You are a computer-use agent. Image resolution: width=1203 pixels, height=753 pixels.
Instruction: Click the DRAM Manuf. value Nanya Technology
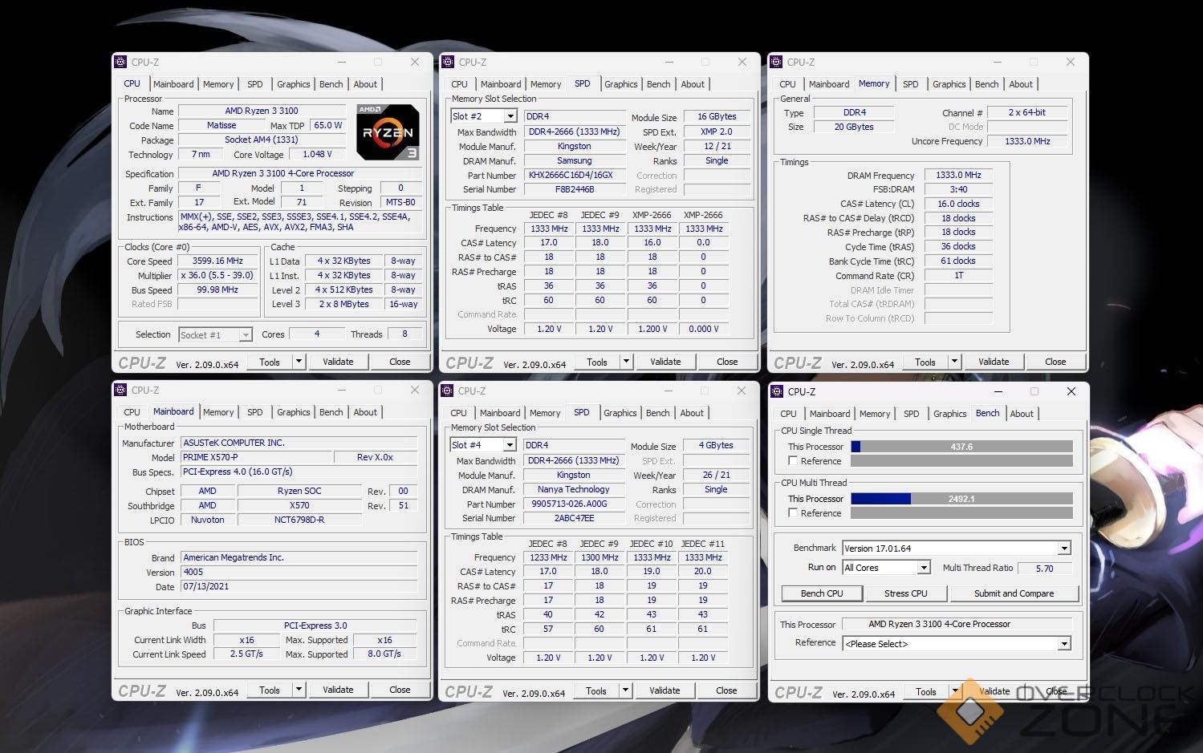tap(574, 489)
